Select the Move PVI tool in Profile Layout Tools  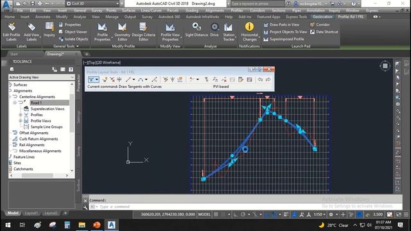click(119, 80)
